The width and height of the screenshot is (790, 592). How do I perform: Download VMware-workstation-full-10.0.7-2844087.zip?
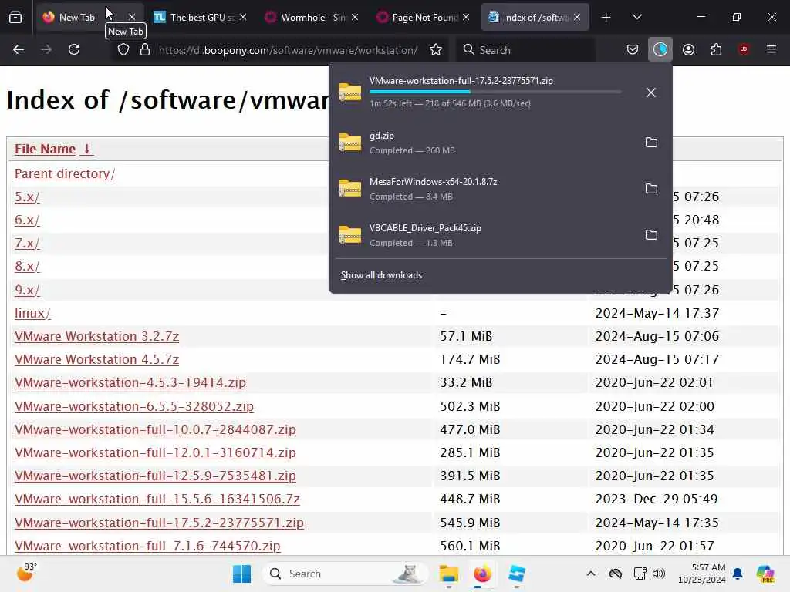point(155,429)
